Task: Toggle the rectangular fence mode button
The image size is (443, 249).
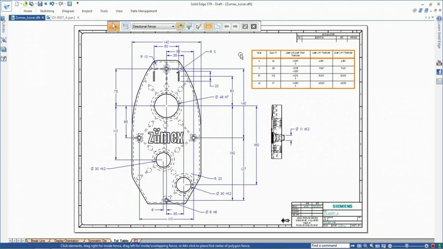Action: pos(209,26)
